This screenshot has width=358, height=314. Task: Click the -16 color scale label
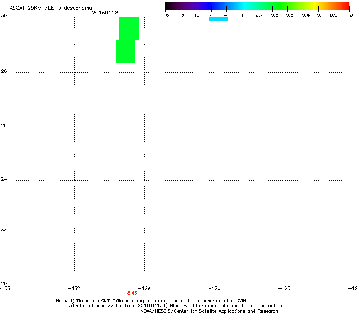point(164,15)
